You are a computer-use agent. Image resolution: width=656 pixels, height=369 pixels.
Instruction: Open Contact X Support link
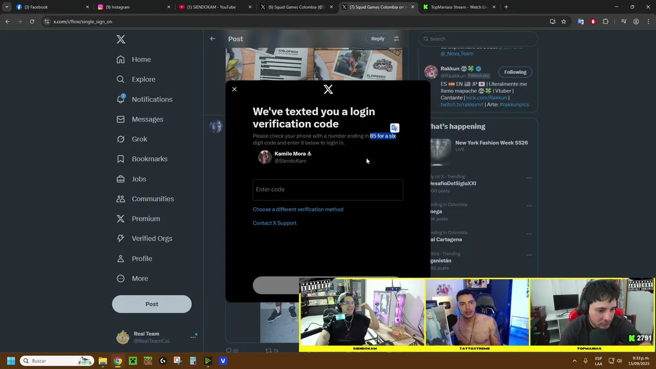pos(274,223)
